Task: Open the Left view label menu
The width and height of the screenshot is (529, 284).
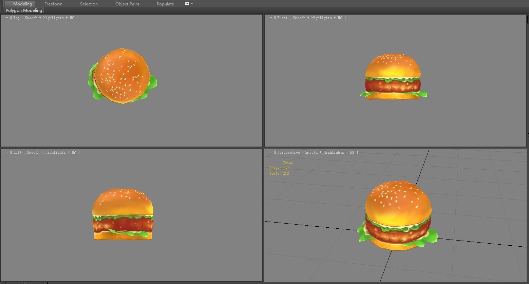Action: tap(17, 152)
